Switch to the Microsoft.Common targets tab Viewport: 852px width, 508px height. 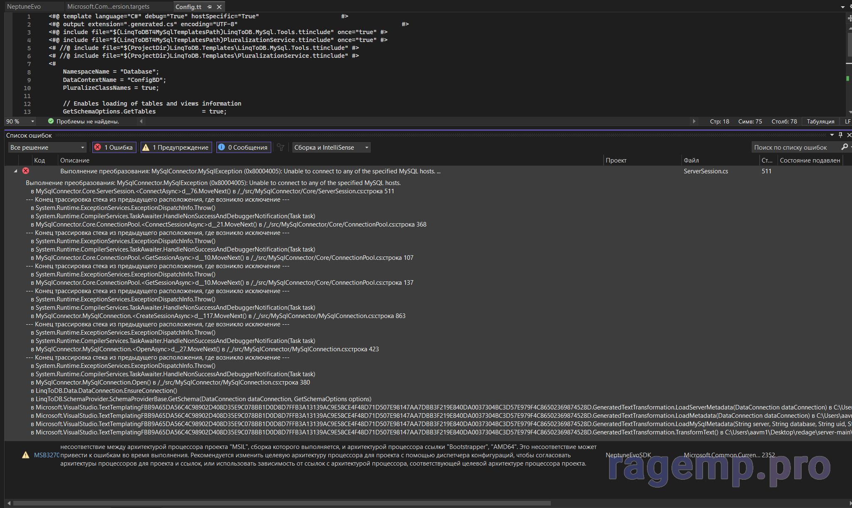(108, 7)
